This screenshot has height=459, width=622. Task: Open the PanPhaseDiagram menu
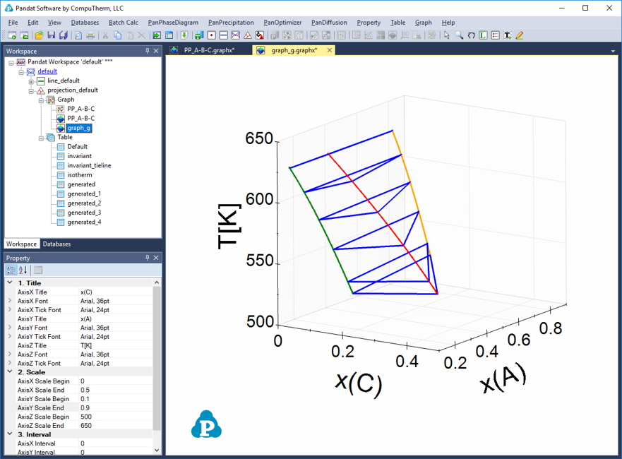click(x=173, y=23)
